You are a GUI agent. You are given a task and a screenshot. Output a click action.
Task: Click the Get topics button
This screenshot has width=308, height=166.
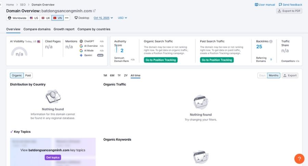[53, 157]
